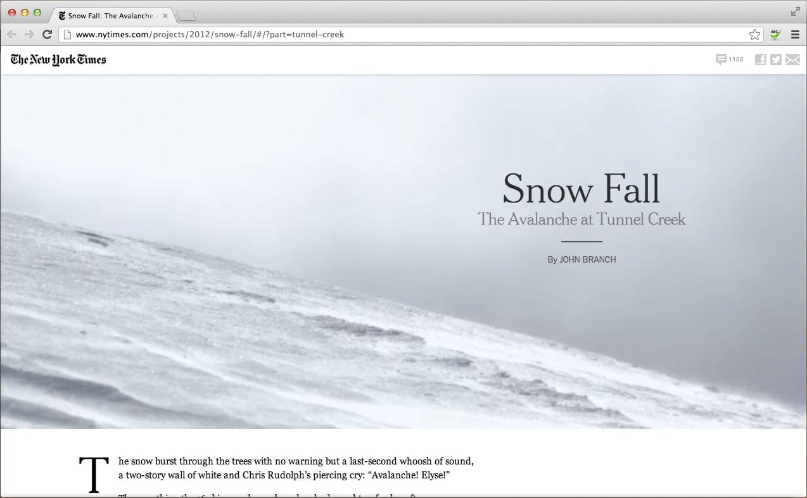The image size is (807, 498).
Task: Bookmark the page with the star icon
Action: pos(754,35)
